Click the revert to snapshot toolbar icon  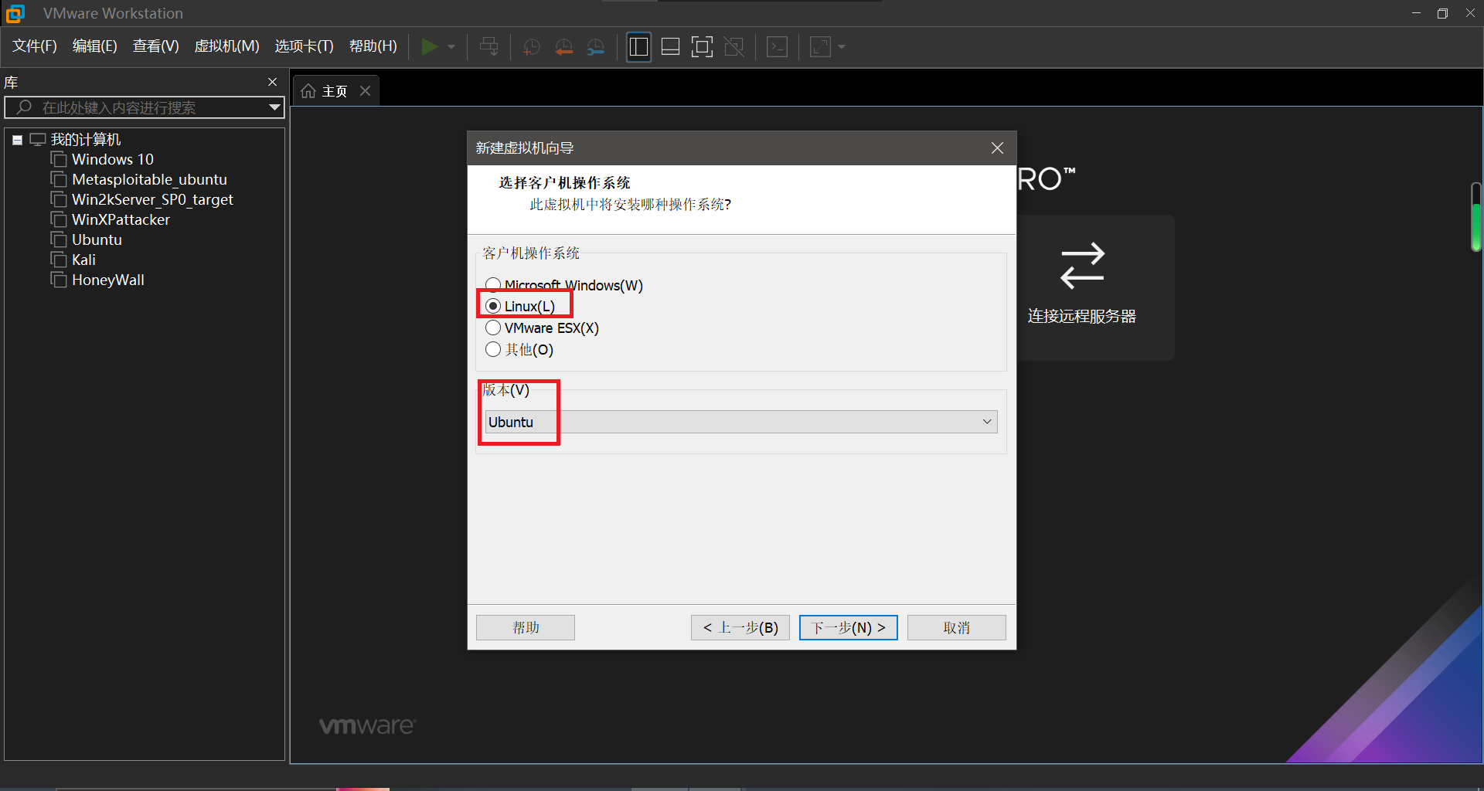click(x=563, y=47)
